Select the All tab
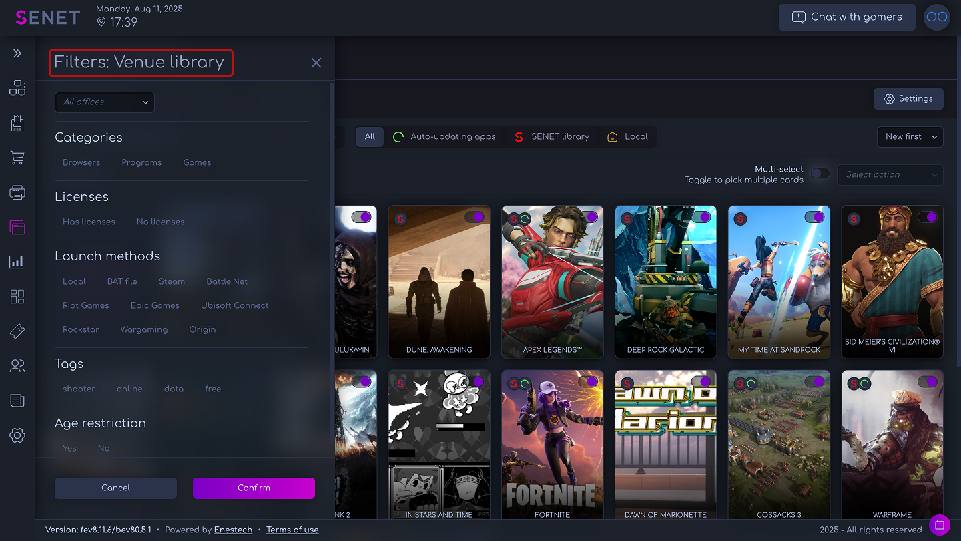This screenshot has width=961, height=541. (370, 136)
